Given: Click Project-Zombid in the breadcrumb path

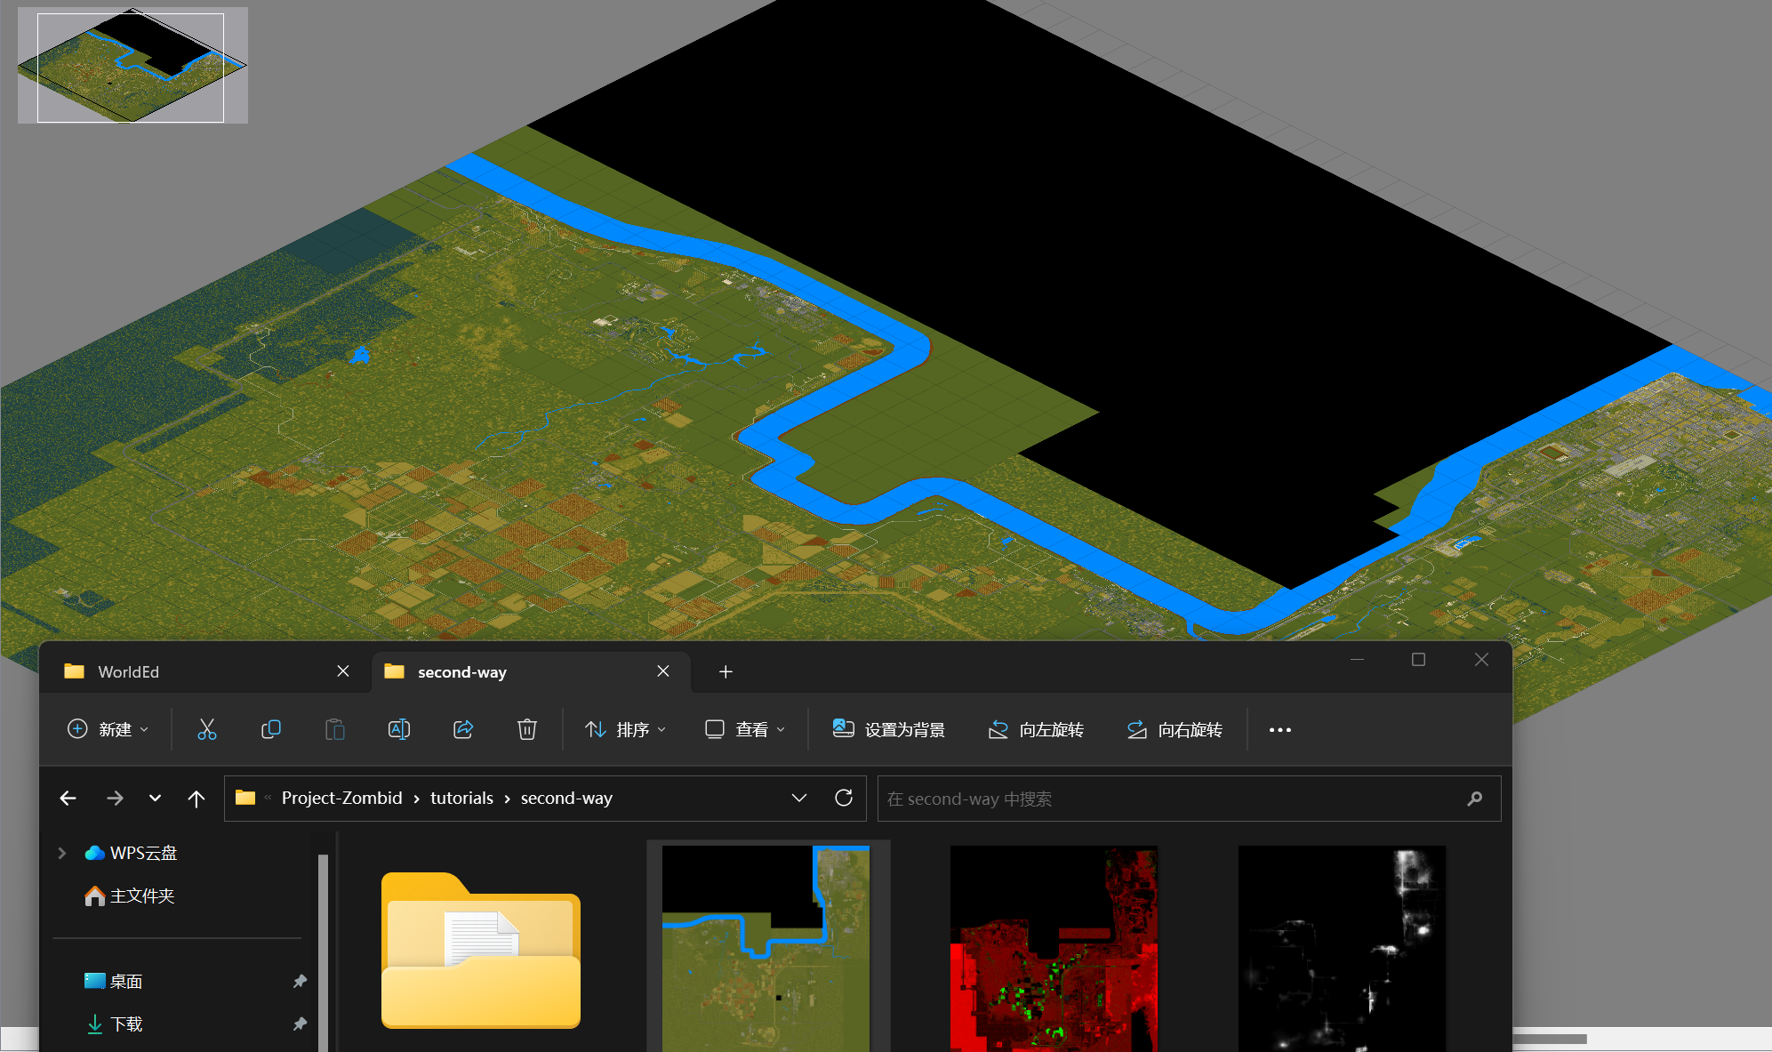Looking at the screenshot, I should pyautogui.click(x=342, y=798).
